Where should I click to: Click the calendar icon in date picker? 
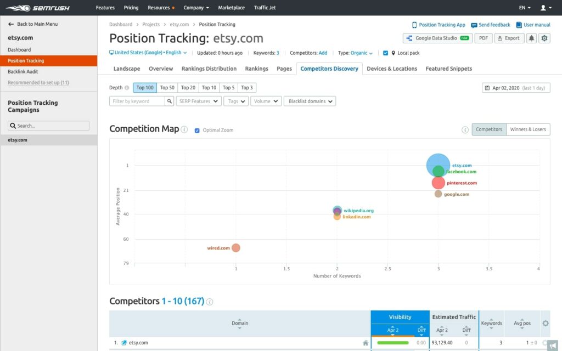pyautogui.click(x=487, y=88)
